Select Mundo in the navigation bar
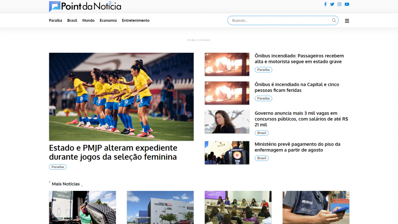 88,20
